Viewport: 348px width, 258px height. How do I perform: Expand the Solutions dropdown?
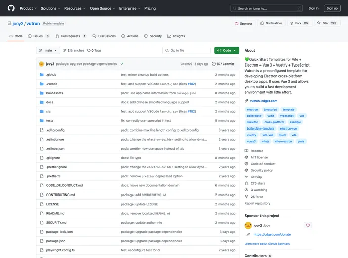(x=51, y=8)
